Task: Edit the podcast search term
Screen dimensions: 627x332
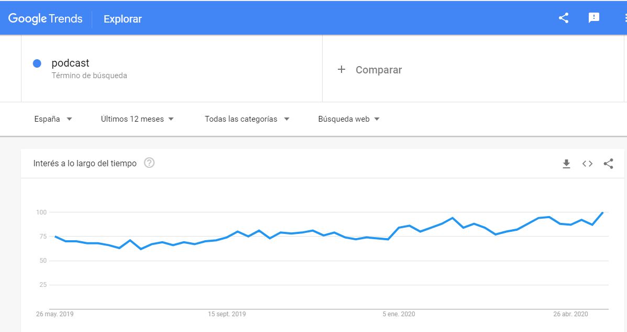Action: 70,63
